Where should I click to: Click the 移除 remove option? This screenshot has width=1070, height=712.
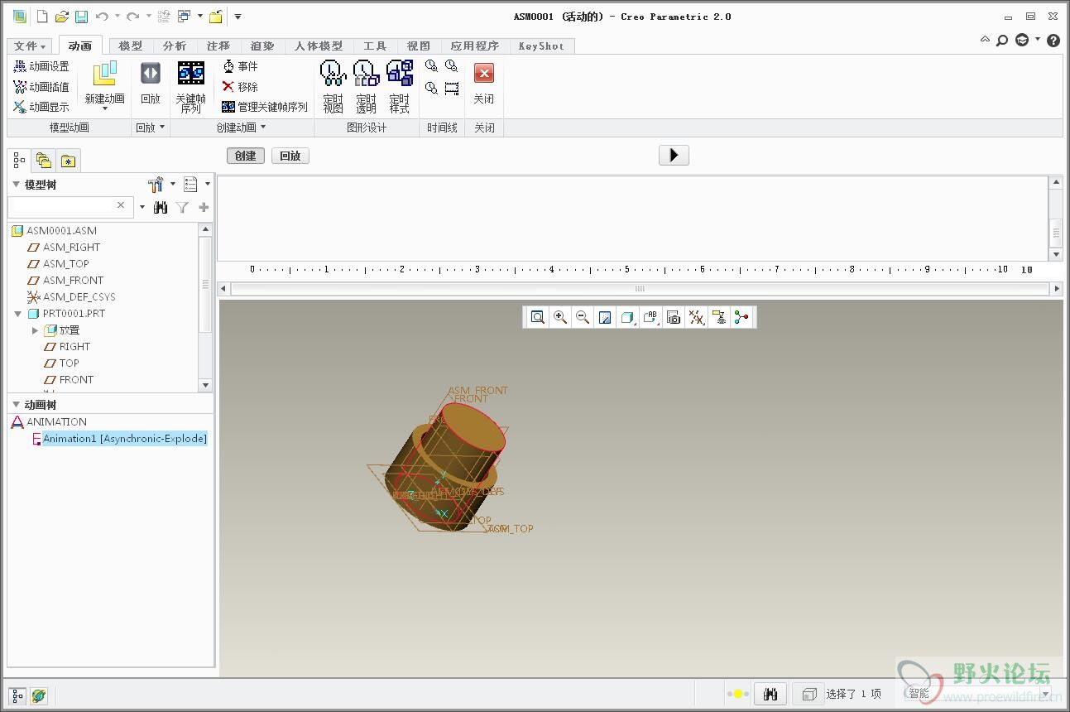point(241,86)
